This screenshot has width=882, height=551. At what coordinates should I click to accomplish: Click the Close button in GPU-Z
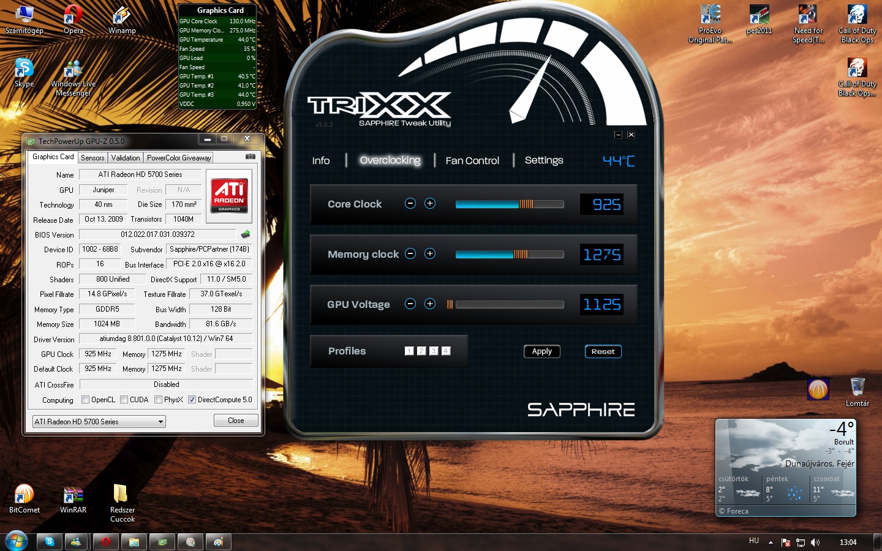[x=236, y=421]
